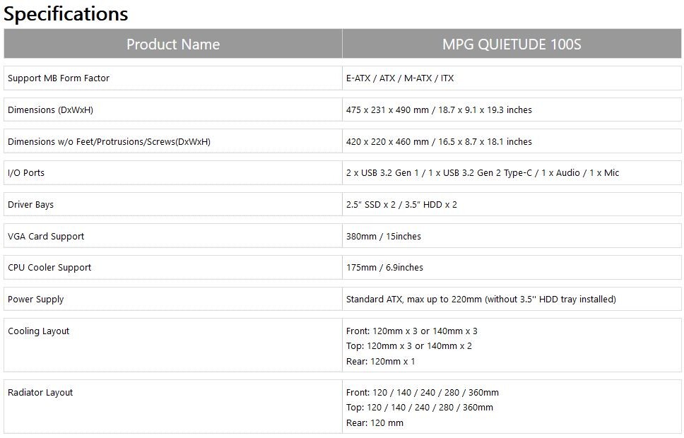Click the 380mm / 15inches value
The width and height of the screenshot is (684, 438).
[x=384, y=237]
